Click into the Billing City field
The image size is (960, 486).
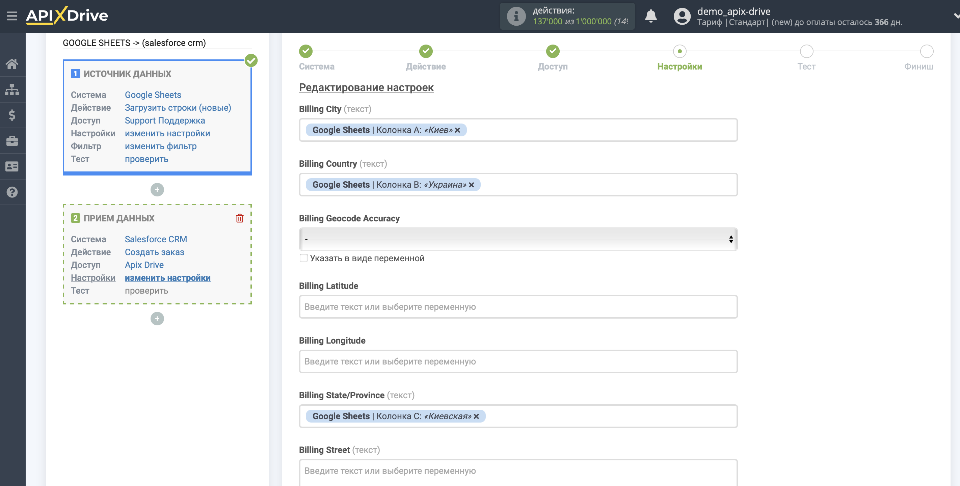518,130
